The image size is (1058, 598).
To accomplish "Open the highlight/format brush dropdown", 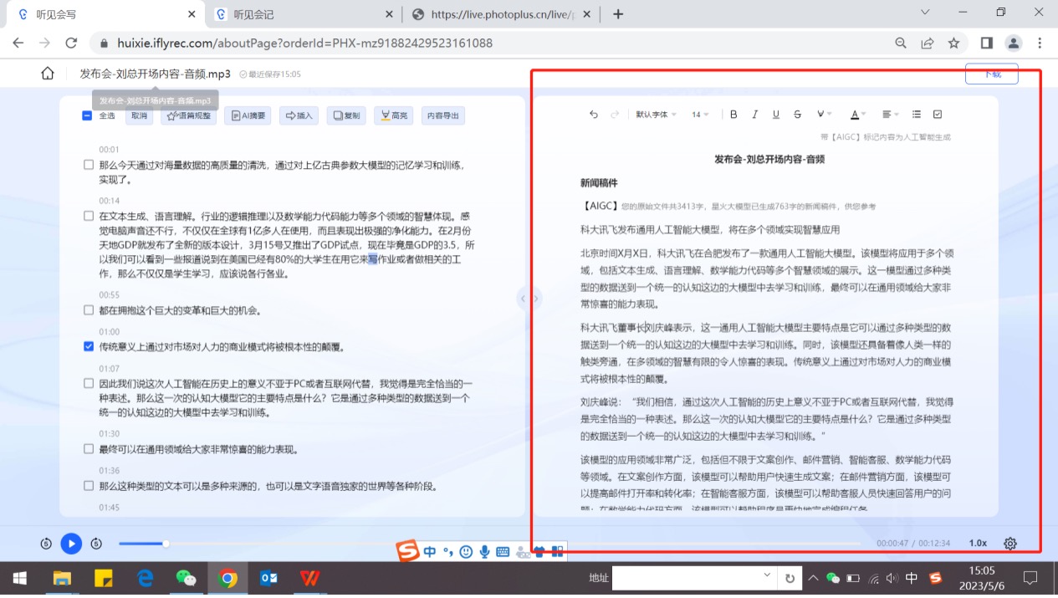I will coord(824,115).
